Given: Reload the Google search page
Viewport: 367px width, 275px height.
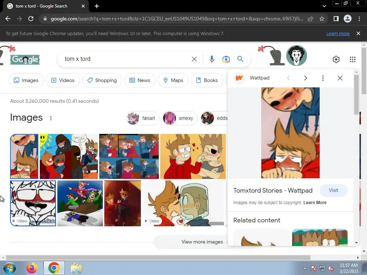Looking at the screenshot, I should point(31,19).
